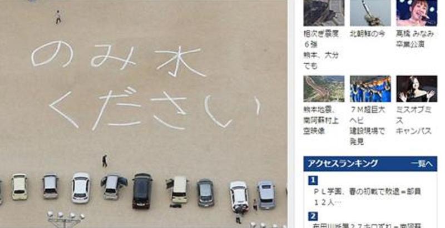
Task: Click the 相次ぎ震度6強 熊本、大分でも caption
Action: (322, 50)
